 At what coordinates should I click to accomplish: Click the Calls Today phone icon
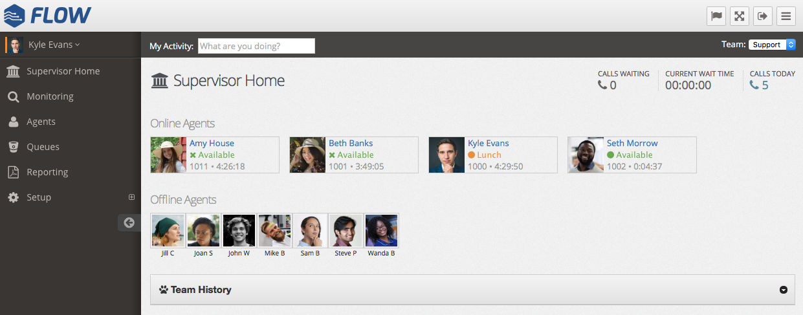point(754,85)
